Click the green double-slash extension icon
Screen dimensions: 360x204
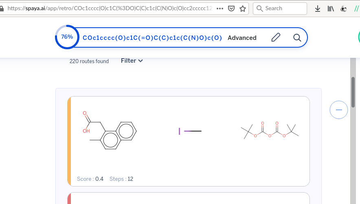coord(357,9)
